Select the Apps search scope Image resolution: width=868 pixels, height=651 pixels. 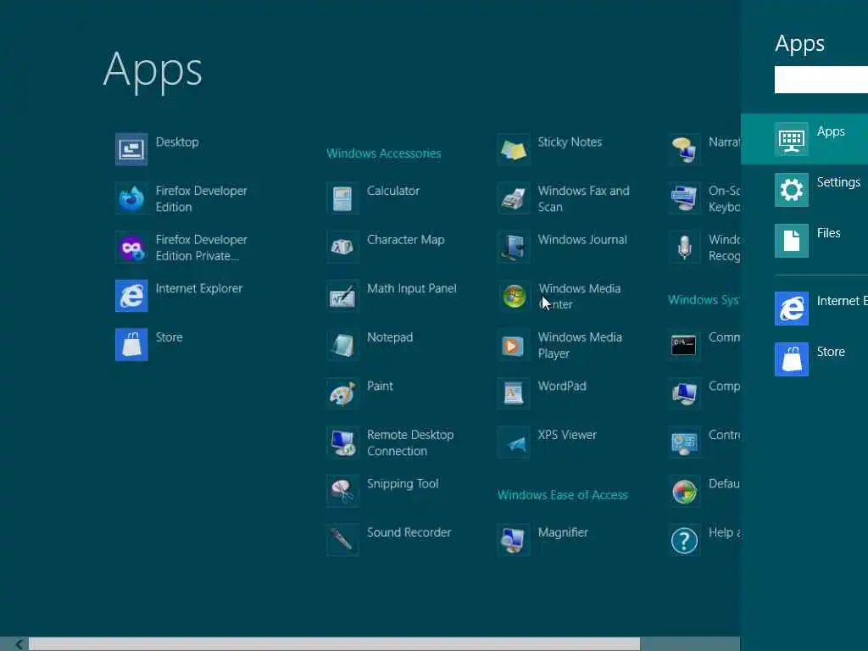click(804, 139)
